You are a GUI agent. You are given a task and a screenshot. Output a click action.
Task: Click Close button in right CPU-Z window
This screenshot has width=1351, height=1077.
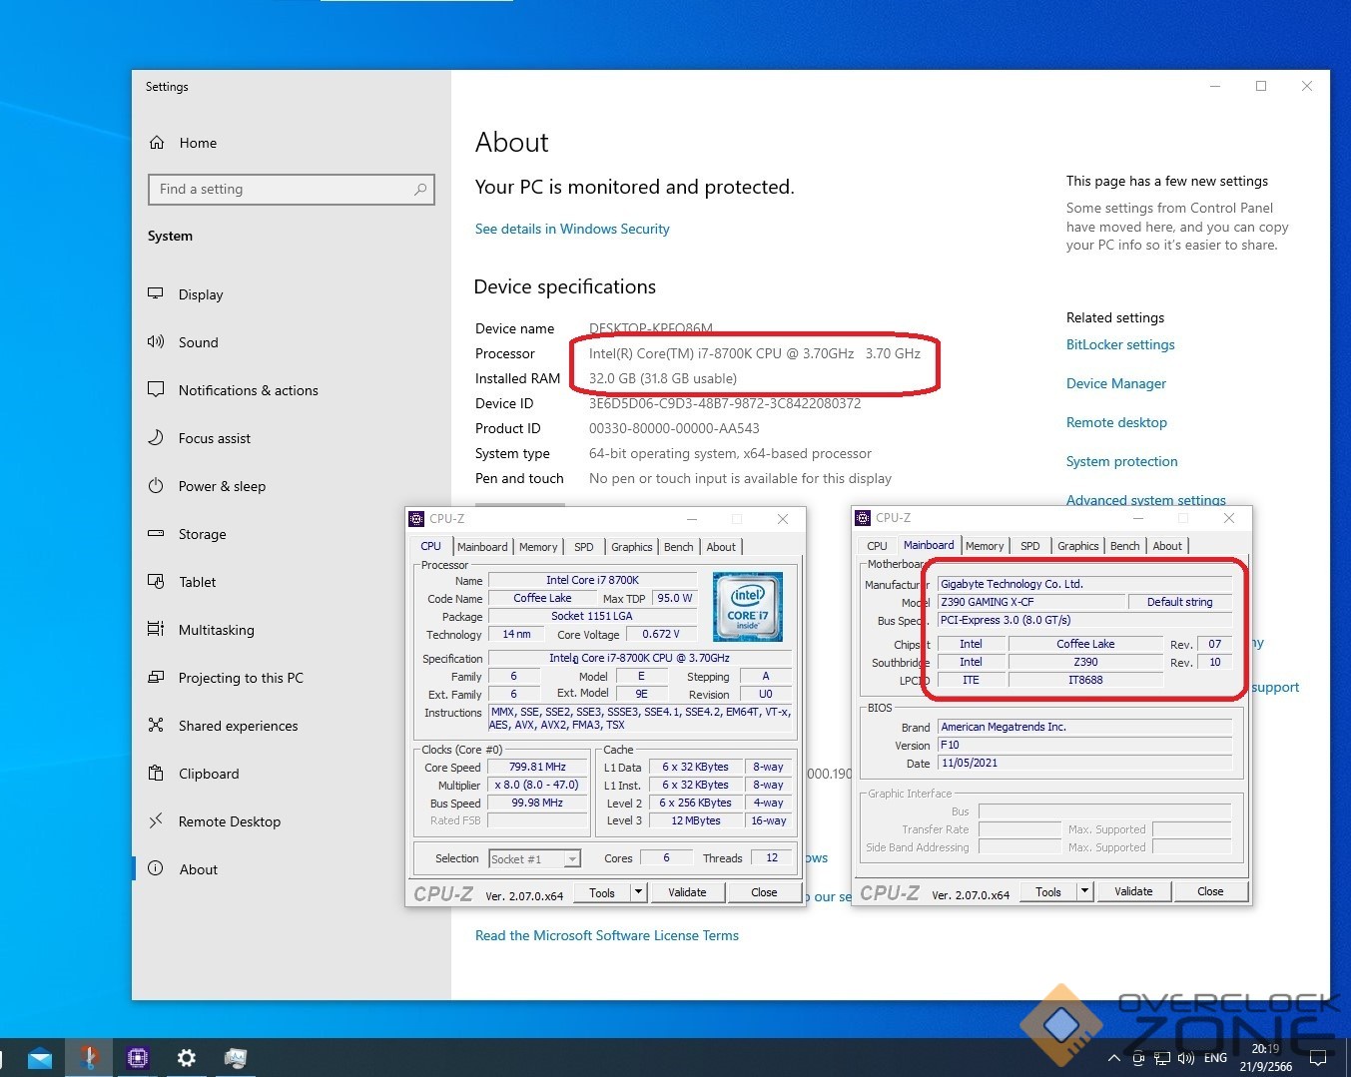coord(1210,891)
